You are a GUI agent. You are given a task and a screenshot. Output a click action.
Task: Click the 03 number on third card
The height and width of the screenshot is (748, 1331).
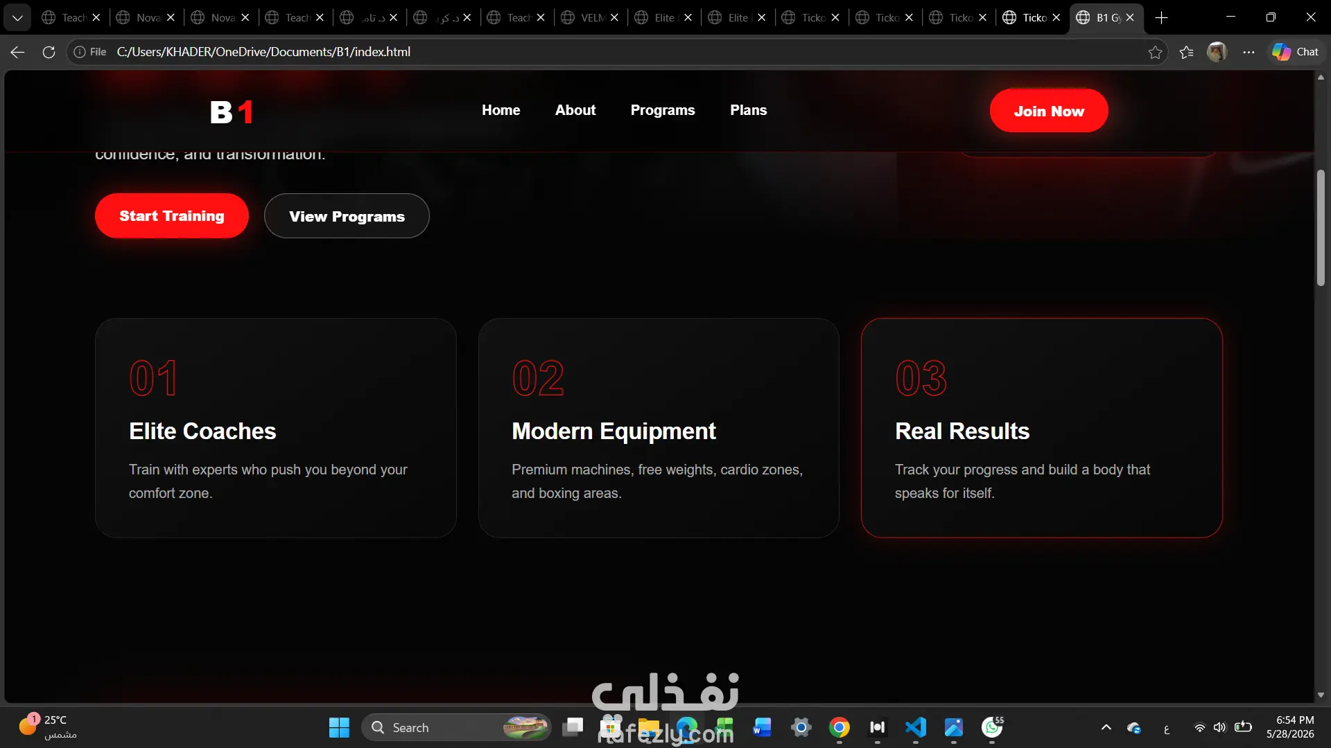point(921,378)
